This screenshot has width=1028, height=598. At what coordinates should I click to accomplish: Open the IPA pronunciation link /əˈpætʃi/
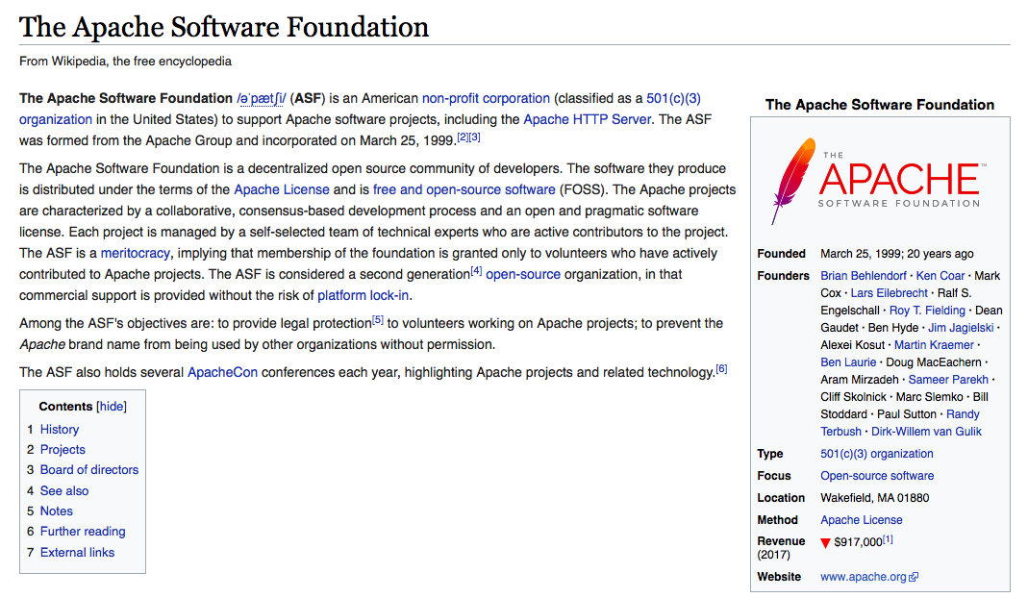262,98
